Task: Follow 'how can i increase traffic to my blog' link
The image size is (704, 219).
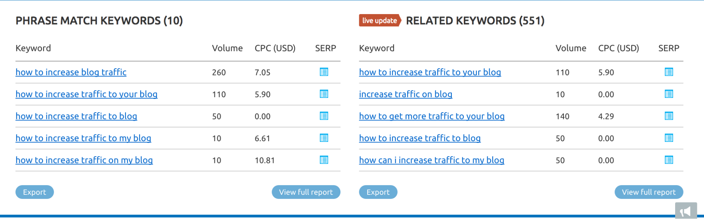Action: tap(431, 160)
